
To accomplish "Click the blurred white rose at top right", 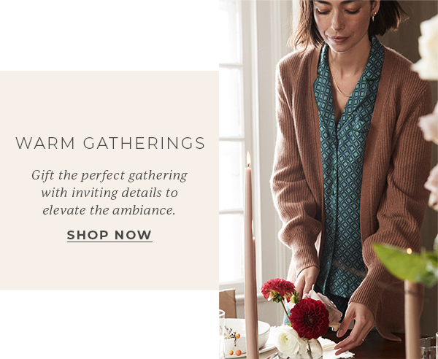I will pos(426,47).
